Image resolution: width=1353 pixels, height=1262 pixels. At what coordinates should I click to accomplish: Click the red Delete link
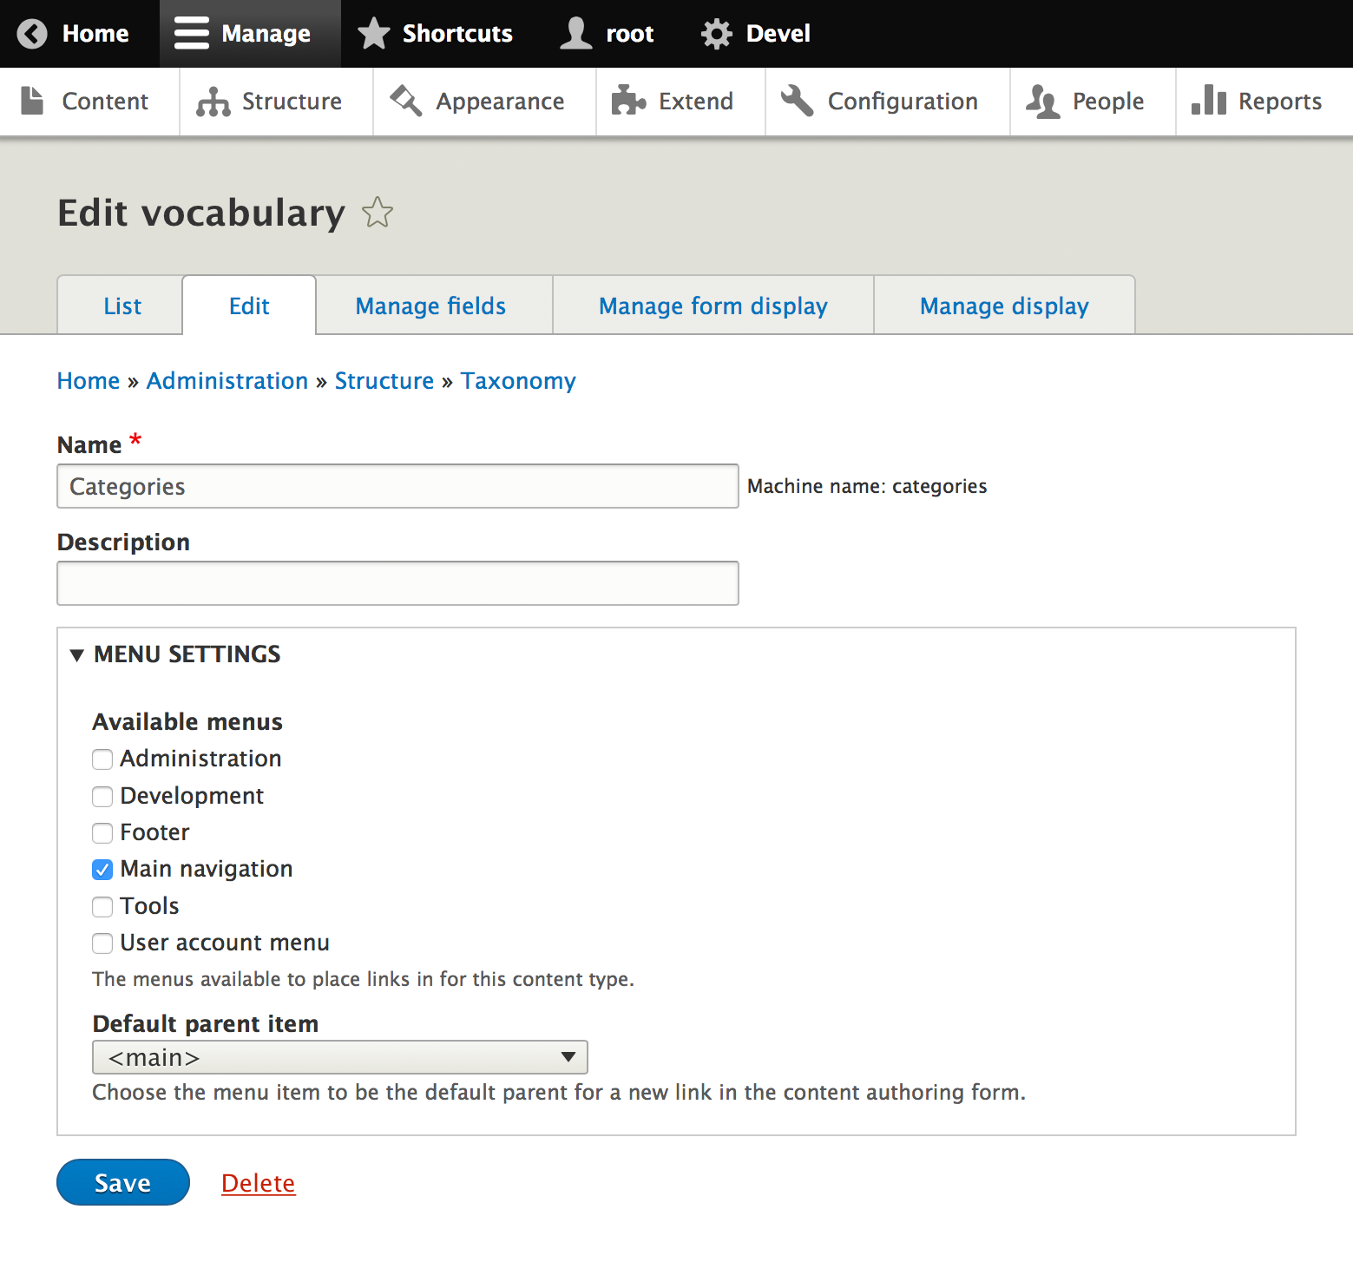click(x=258, y=1183)
